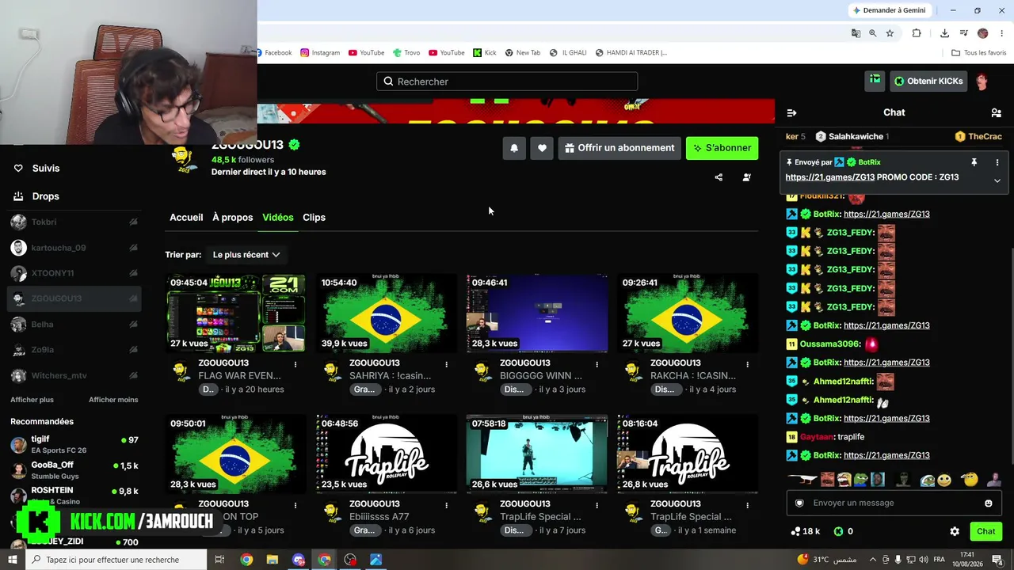Open the user actions icon next to share

click(x=746, y=177)
